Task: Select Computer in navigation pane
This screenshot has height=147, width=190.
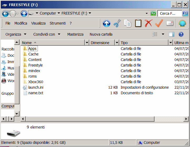Action: (8, 106)
